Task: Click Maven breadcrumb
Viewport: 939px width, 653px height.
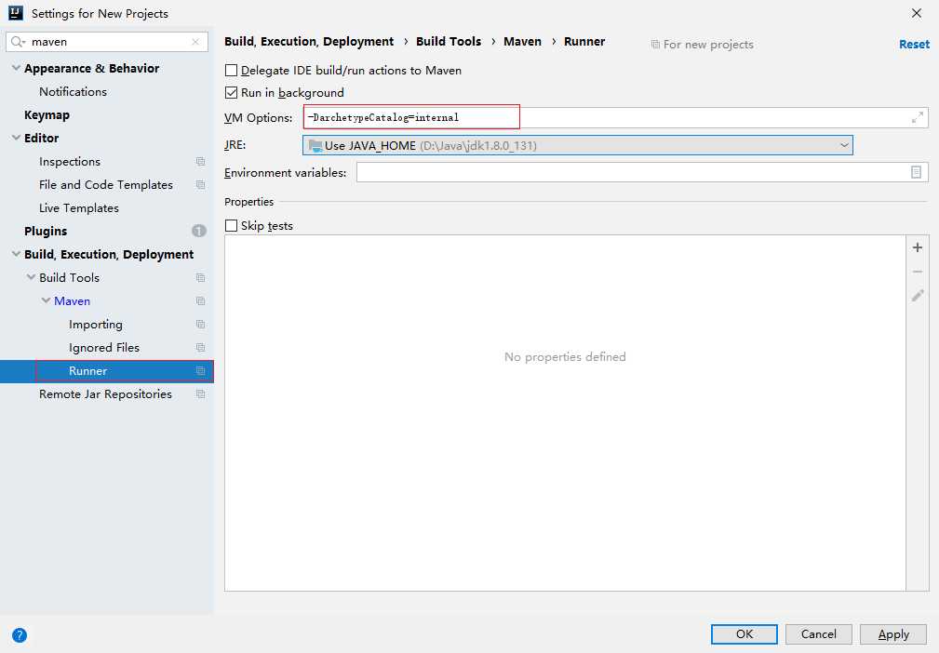Action: 522,41
